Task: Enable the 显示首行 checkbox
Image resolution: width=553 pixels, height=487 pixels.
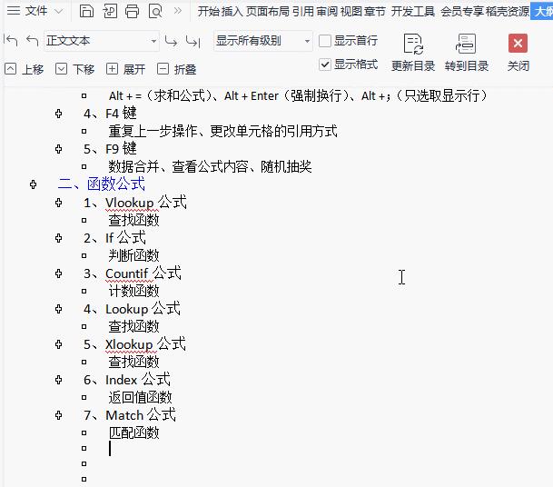Action: (x=325, y=41)
